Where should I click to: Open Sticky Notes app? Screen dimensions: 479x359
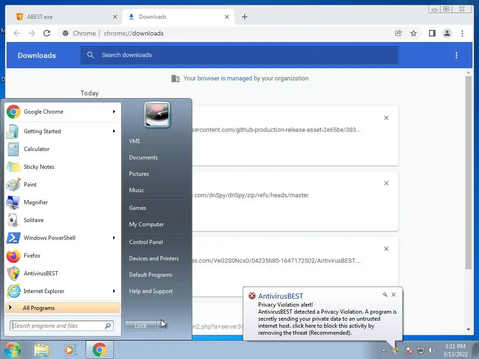coord(63,167)
